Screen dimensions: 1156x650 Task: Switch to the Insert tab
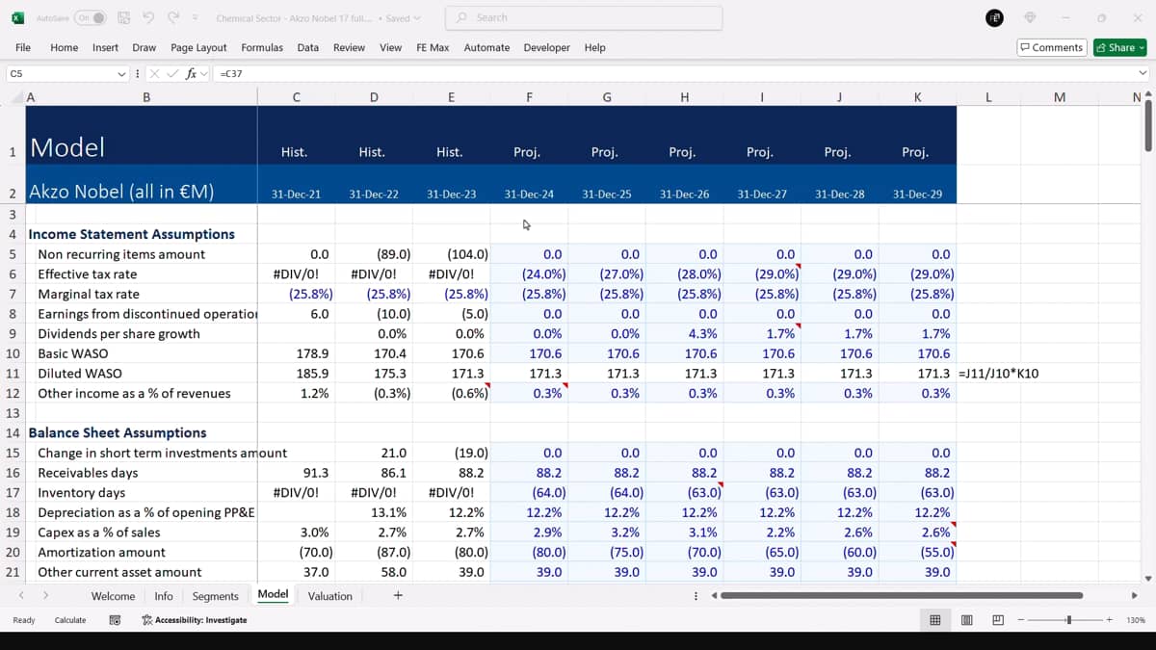[106, 47]
